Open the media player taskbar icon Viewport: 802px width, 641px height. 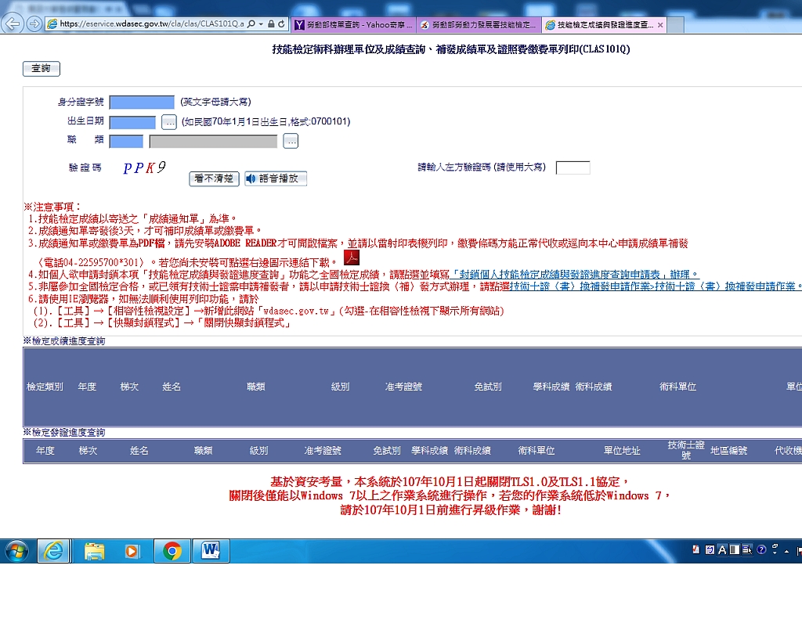133,551
